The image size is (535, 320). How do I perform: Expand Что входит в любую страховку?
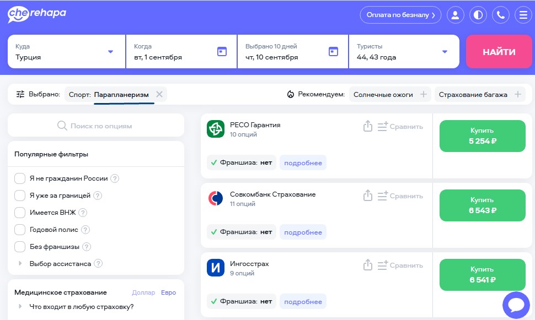click(20, 306)
